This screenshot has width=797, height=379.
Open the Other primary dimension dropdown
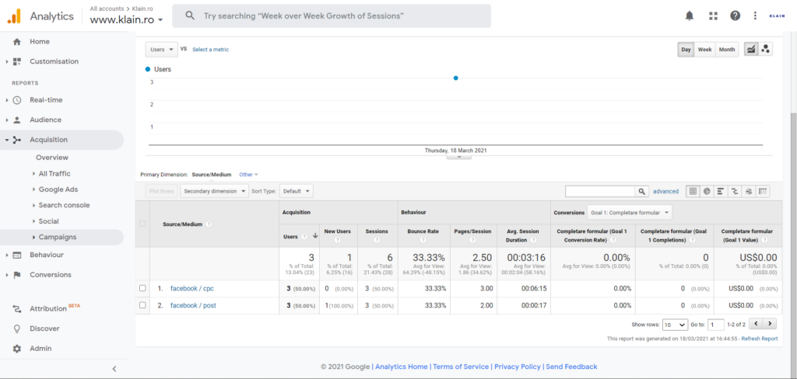point(248,175)
